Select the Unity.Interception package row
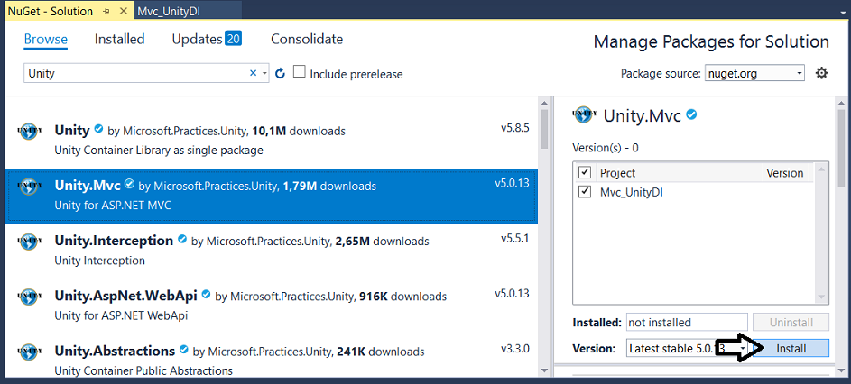 point(272,251)
